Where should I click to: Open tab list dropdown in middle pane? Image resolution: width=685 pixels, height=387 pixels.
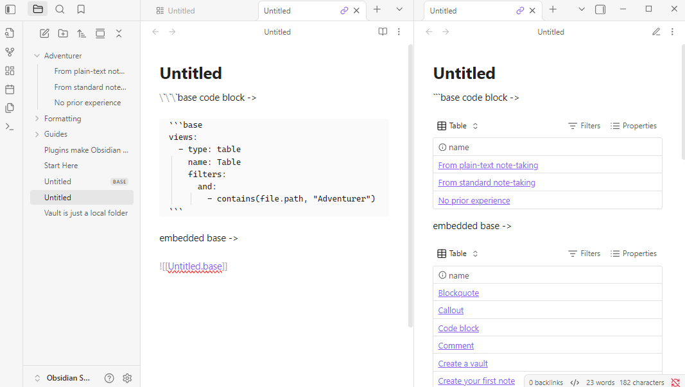pyautogui.click(x=399, y=9)
